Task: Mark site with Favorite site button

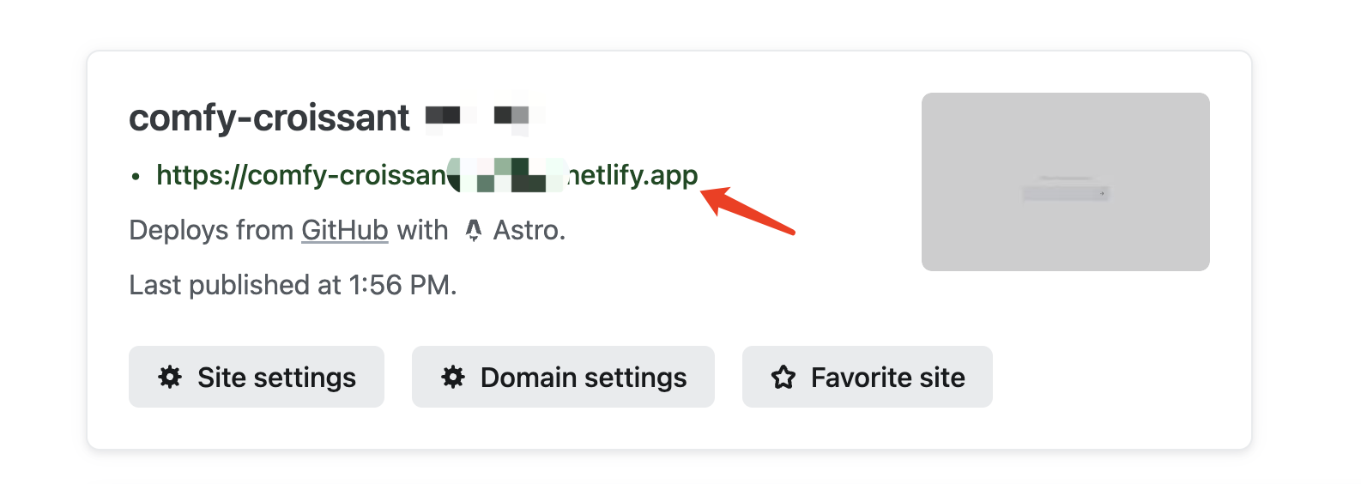Action: click(x=868, y=377)
